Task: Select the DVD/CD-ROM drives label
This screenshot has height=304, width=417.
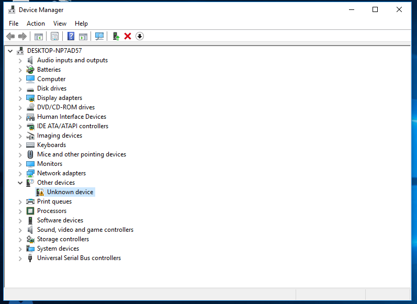Action: [66, 107]
